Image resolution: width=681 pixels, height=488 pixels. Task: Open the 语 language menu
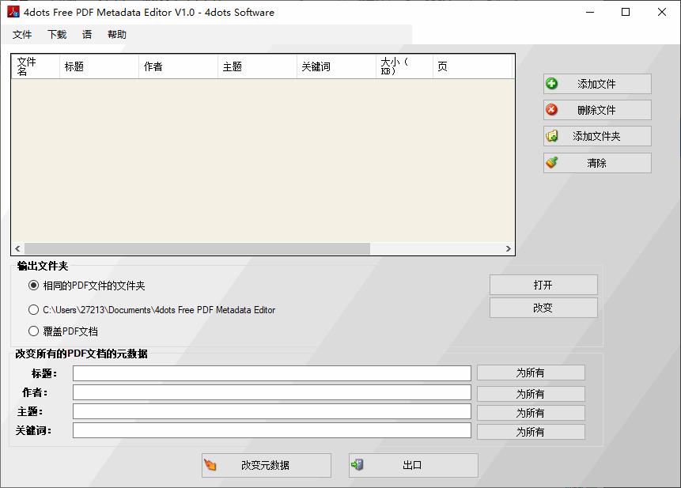(87, 34)
